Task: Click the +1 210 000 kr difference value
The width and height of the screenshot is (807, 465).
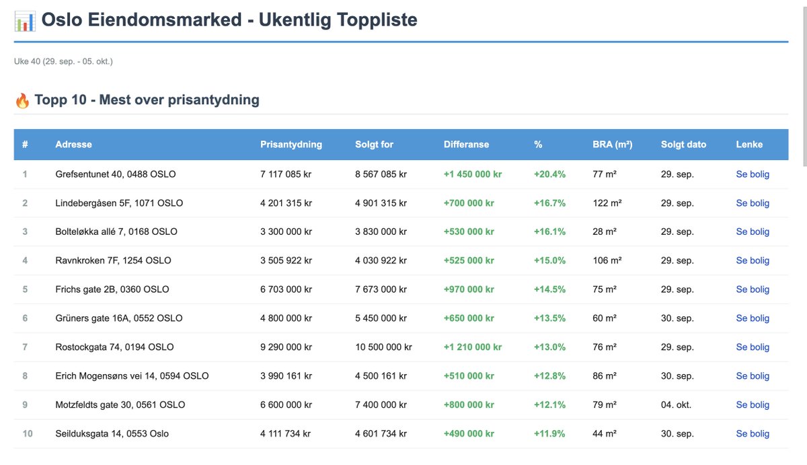Action: tap(473, 347)
